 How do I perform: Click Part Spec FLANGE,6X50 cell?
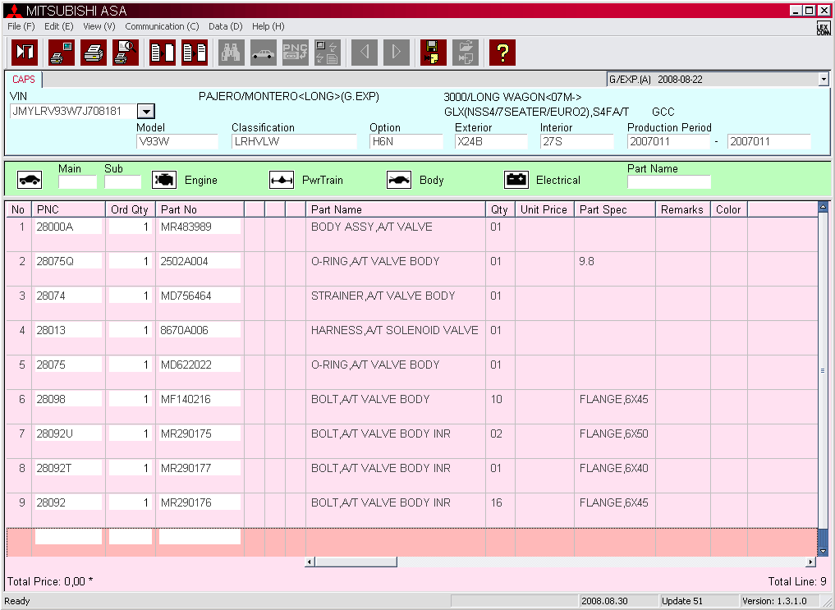[613, 433]
